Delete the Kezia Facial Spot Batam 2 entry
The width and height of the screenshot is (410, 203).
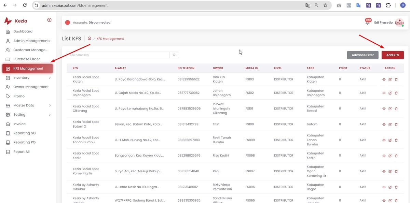[x=396, y=124]
